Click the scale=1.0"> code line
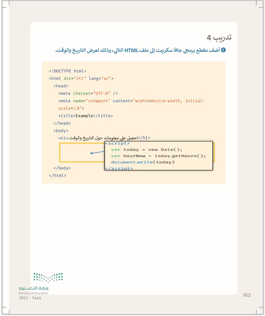Viewport: 265px width, 316px height. pyautogui.click(x=71, y=108)
